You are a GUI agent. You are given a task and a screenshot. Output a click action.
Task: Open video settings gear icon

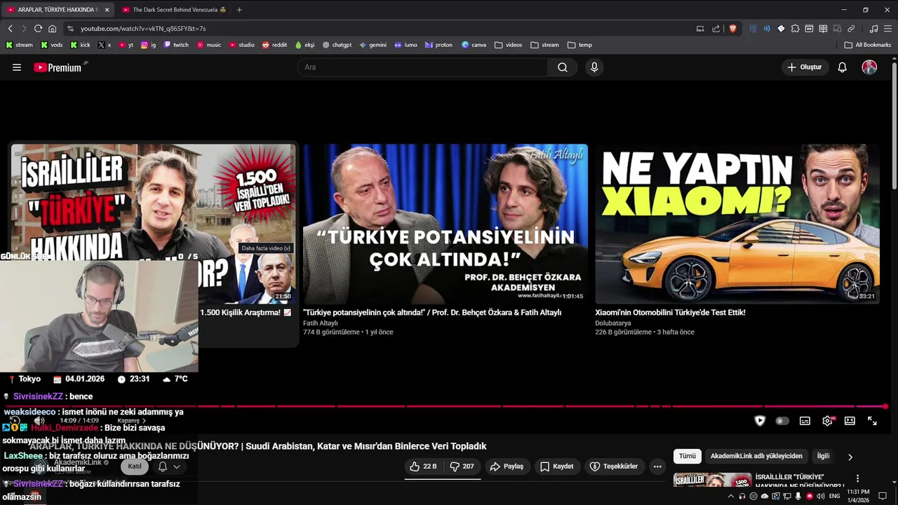point(827,421)
